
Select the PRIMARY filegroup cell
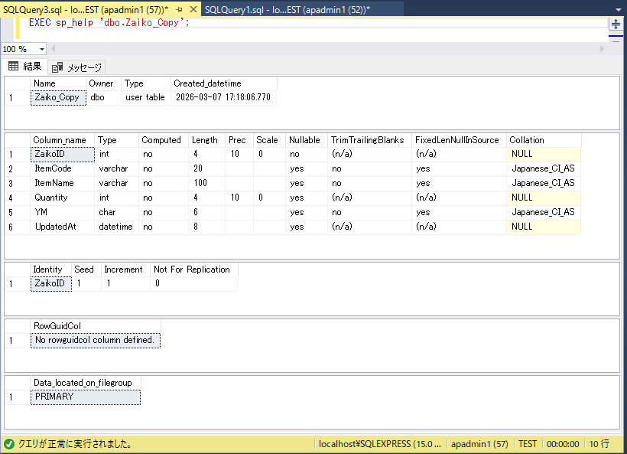(x=84, y=397)
